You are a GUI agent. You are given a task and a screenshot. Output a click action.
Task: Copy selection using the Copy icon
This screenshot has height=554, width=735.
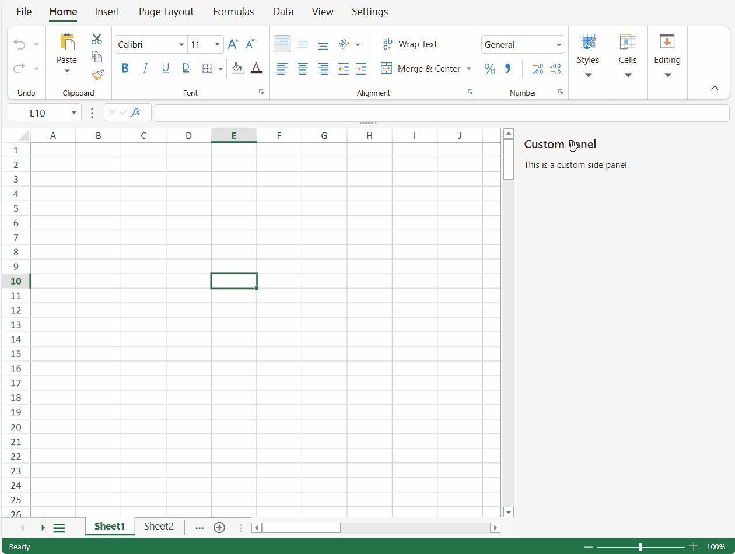(x=97, y=57)
